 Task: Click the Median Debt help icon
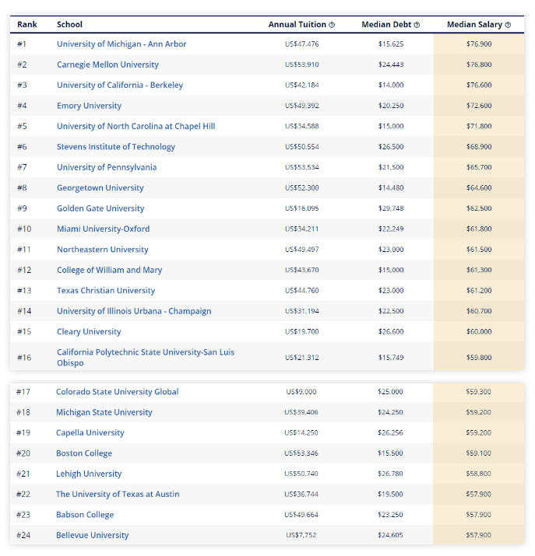pos(417,25)
